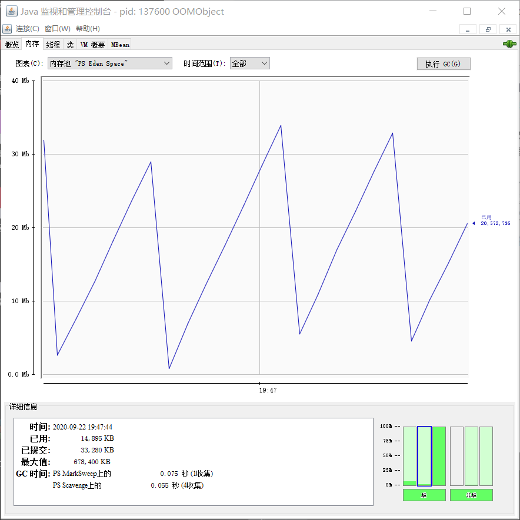This screenshot has width=520, height=520.
Task: Switch to the VM 概要 tab
Action: pyautogui.click(x=92, y=45)
